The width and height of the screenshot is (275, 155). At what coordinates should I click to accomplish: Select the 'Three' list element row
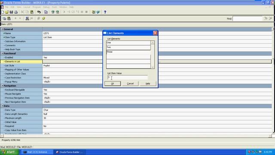[128, 52]
